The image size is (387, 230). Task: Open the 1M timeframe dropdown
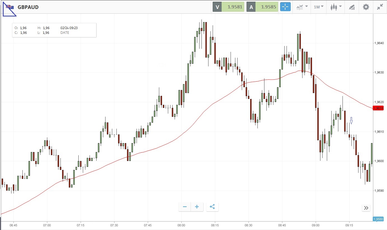tap(318, 7)
